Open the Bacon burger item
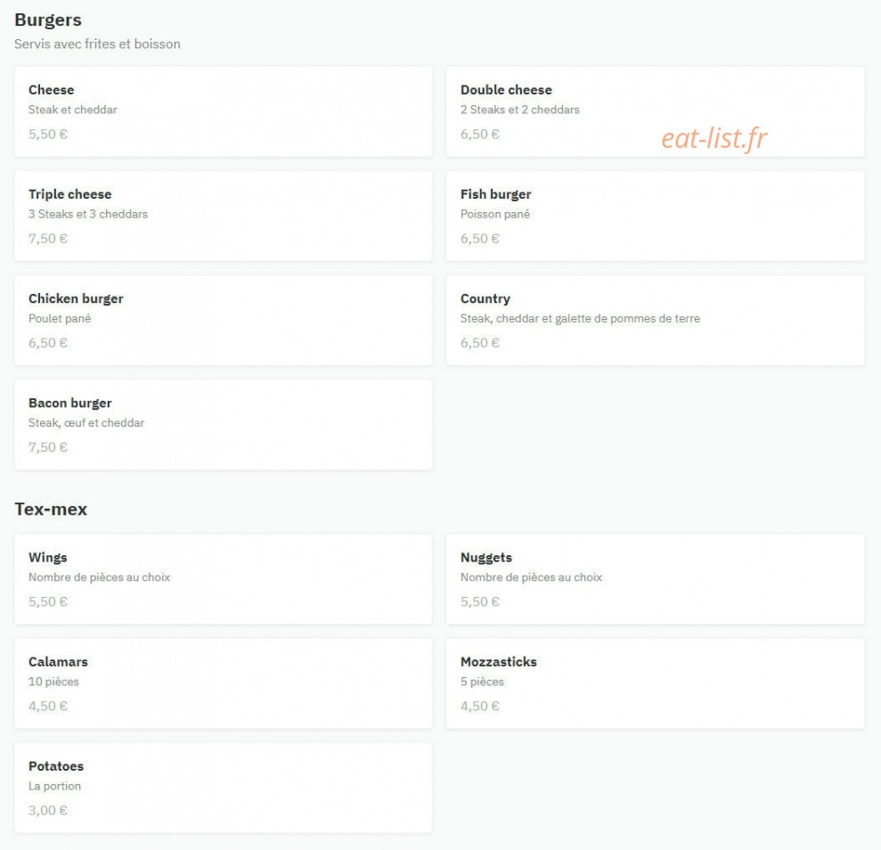 (x=223, y=425)
